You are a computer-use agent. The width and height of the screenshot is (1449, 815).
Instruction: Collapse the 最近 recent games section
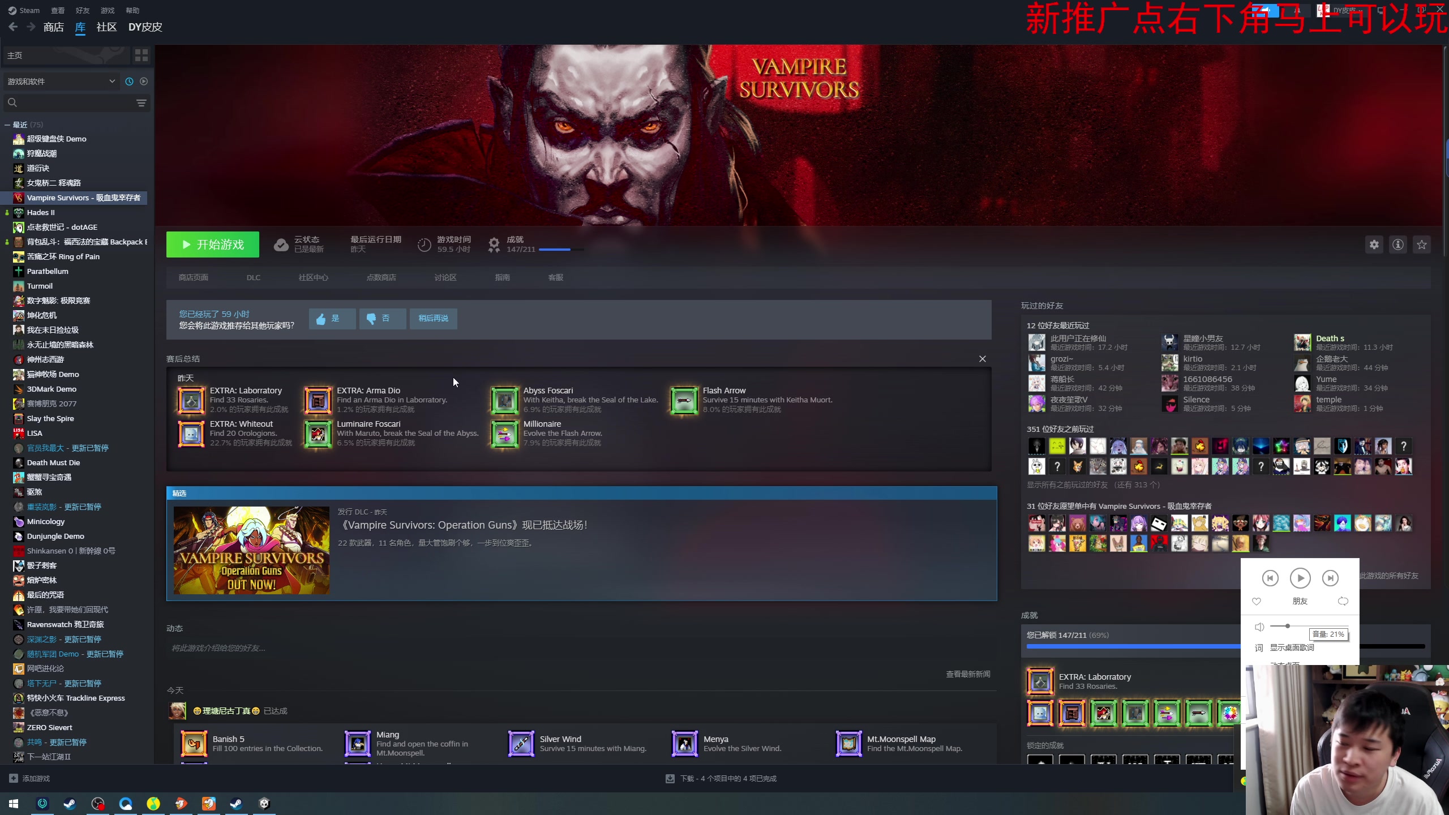point(7,125)
